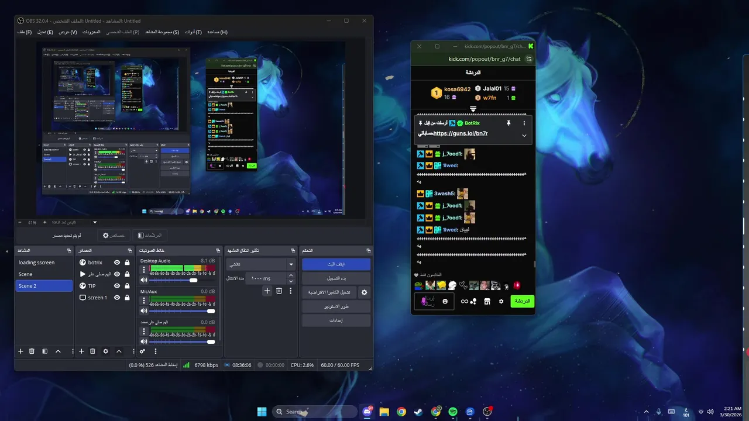Screen dimensions: 749x421
Task: Toggle visibility of botrix source
Action: [117, 263]
